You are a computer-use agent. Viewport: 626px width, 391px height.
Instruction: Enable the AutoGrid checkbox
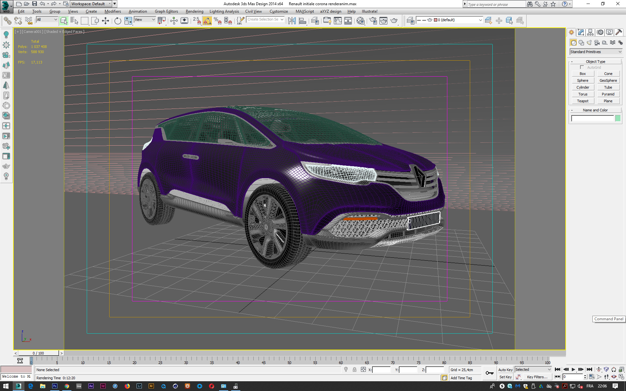[x=582, y=67]
